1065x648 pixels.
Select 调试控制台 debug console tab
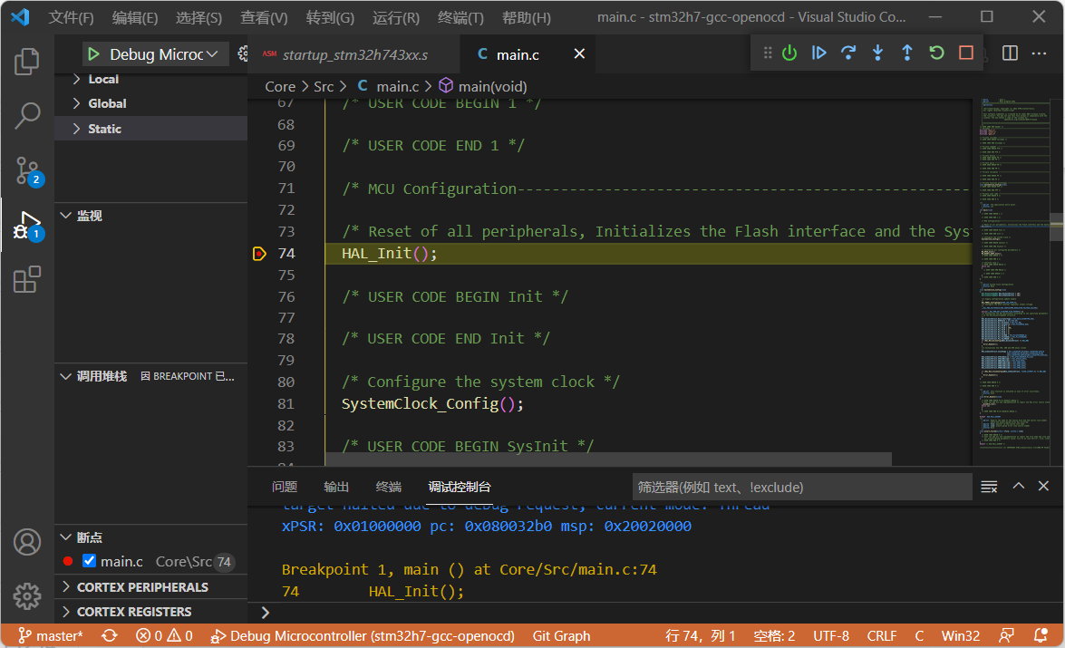click(460, 487)
